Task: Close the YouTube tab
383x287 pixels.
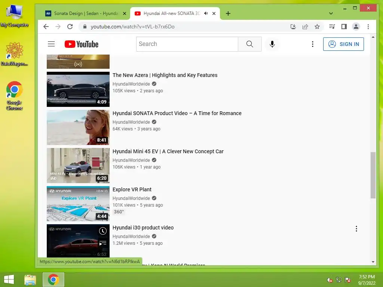Action: pyautogui.click(x=214, y=14)
